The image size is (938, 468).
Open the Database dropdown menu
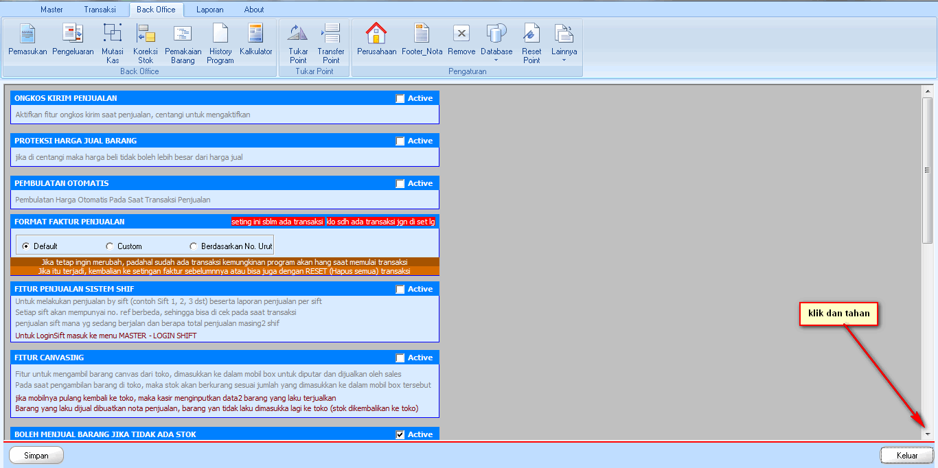pyautogui.click(x=496, y=43)
